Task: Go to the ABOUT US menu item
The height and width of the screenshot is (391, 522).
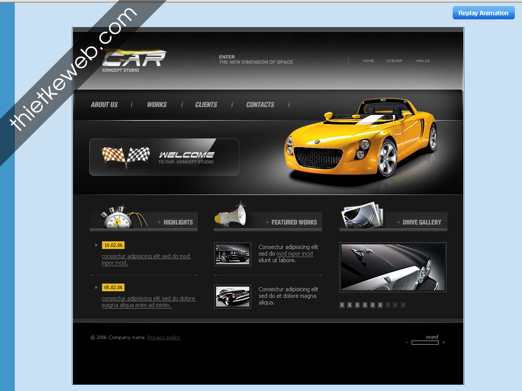Action: pos(104,105)
